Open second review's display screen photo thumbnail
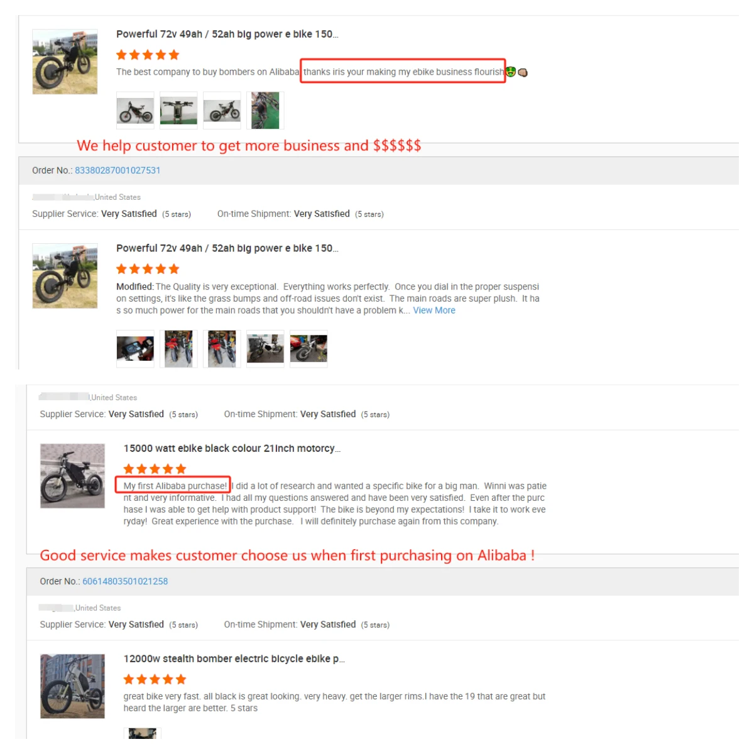Screen dimensions: 754x754 coord(135,349)
